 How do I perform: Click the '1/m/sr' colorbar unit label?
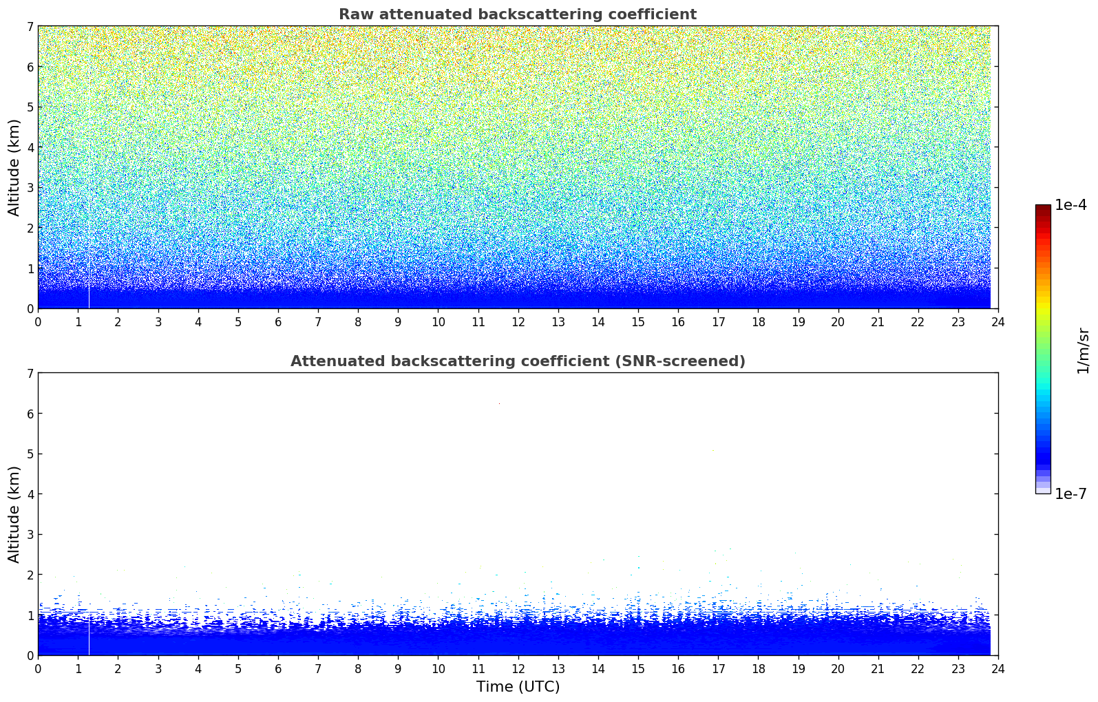[x=1083, y=350]
